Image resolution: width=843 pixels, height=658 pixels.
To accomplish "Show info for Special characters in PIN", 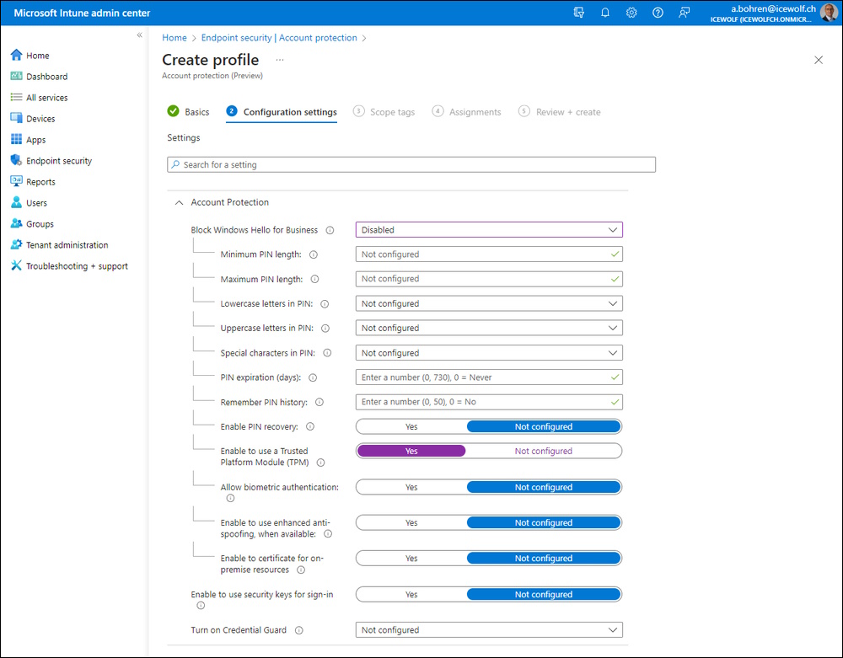I will coord(327,353).
